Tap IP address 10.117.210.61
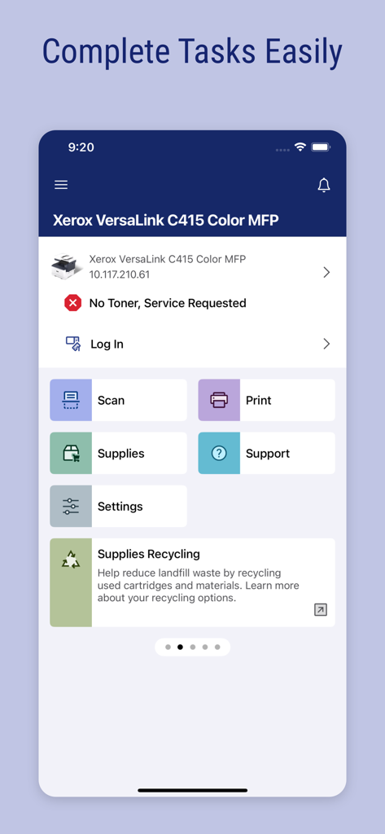The width and height of the screenshot is (385, 834). pyautogui.click(x=119, y=275)
